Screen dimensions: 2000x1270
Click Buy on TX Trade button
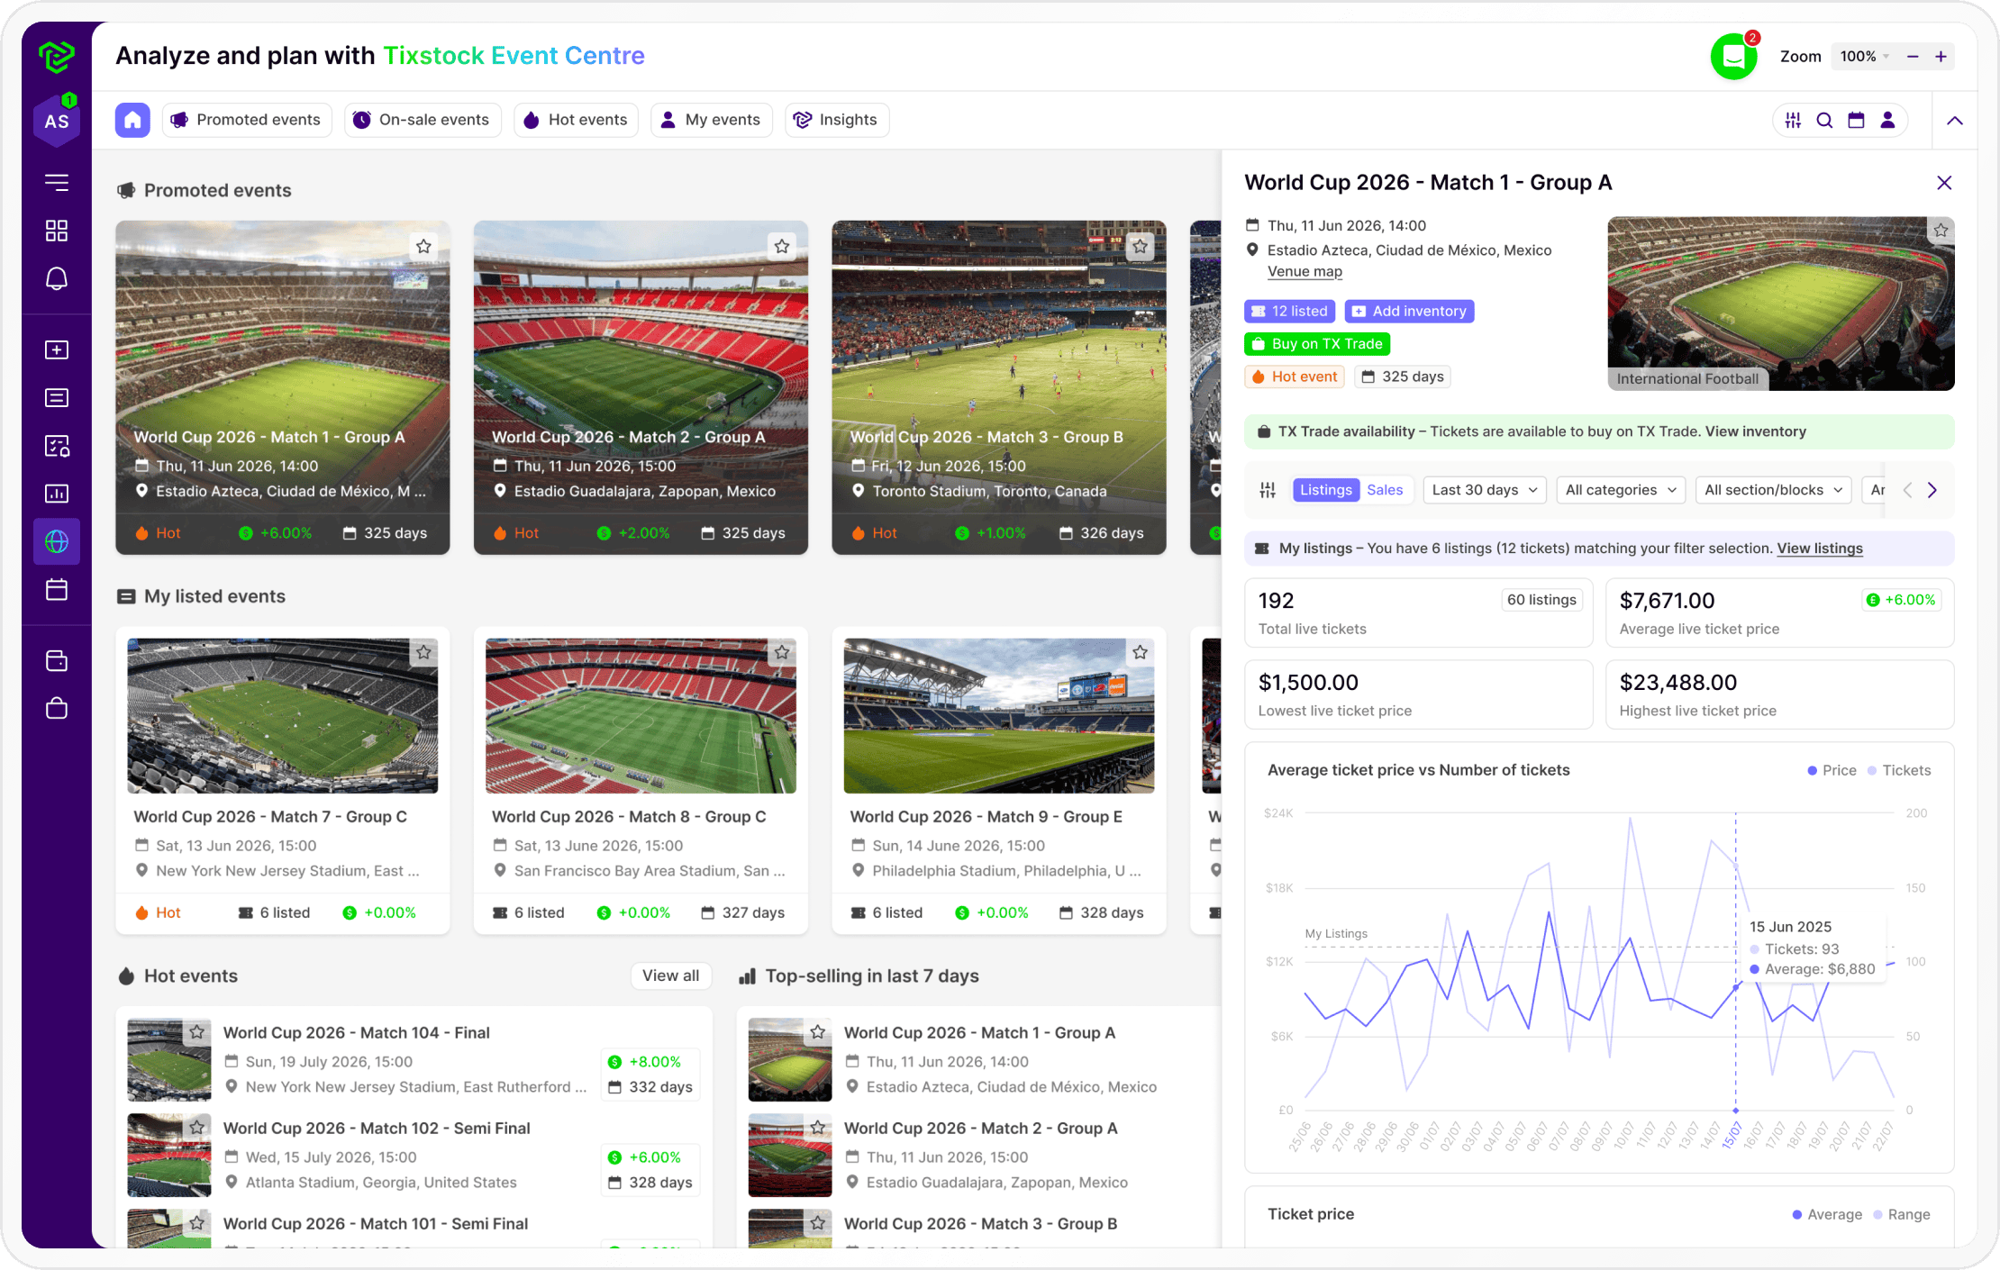(1317, 344)
